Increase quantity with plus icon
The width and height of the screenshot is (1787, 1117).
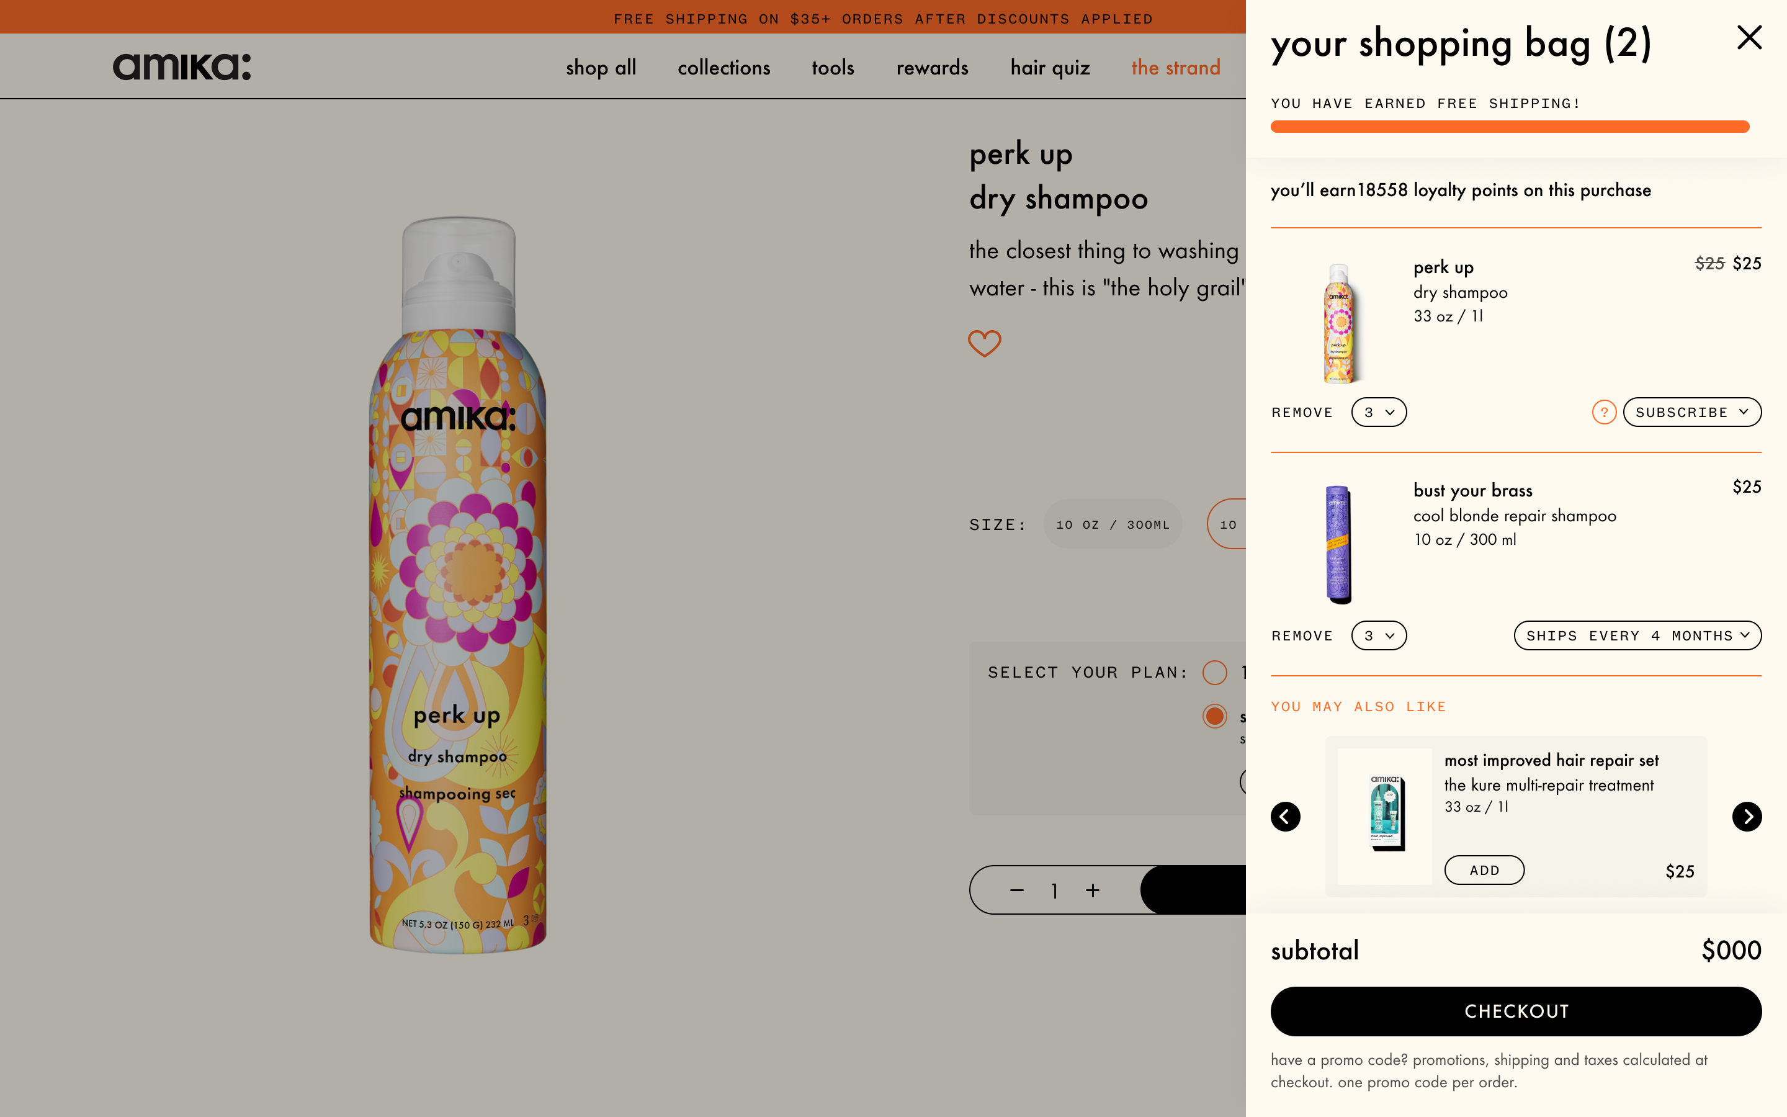tap(1093, 890)
